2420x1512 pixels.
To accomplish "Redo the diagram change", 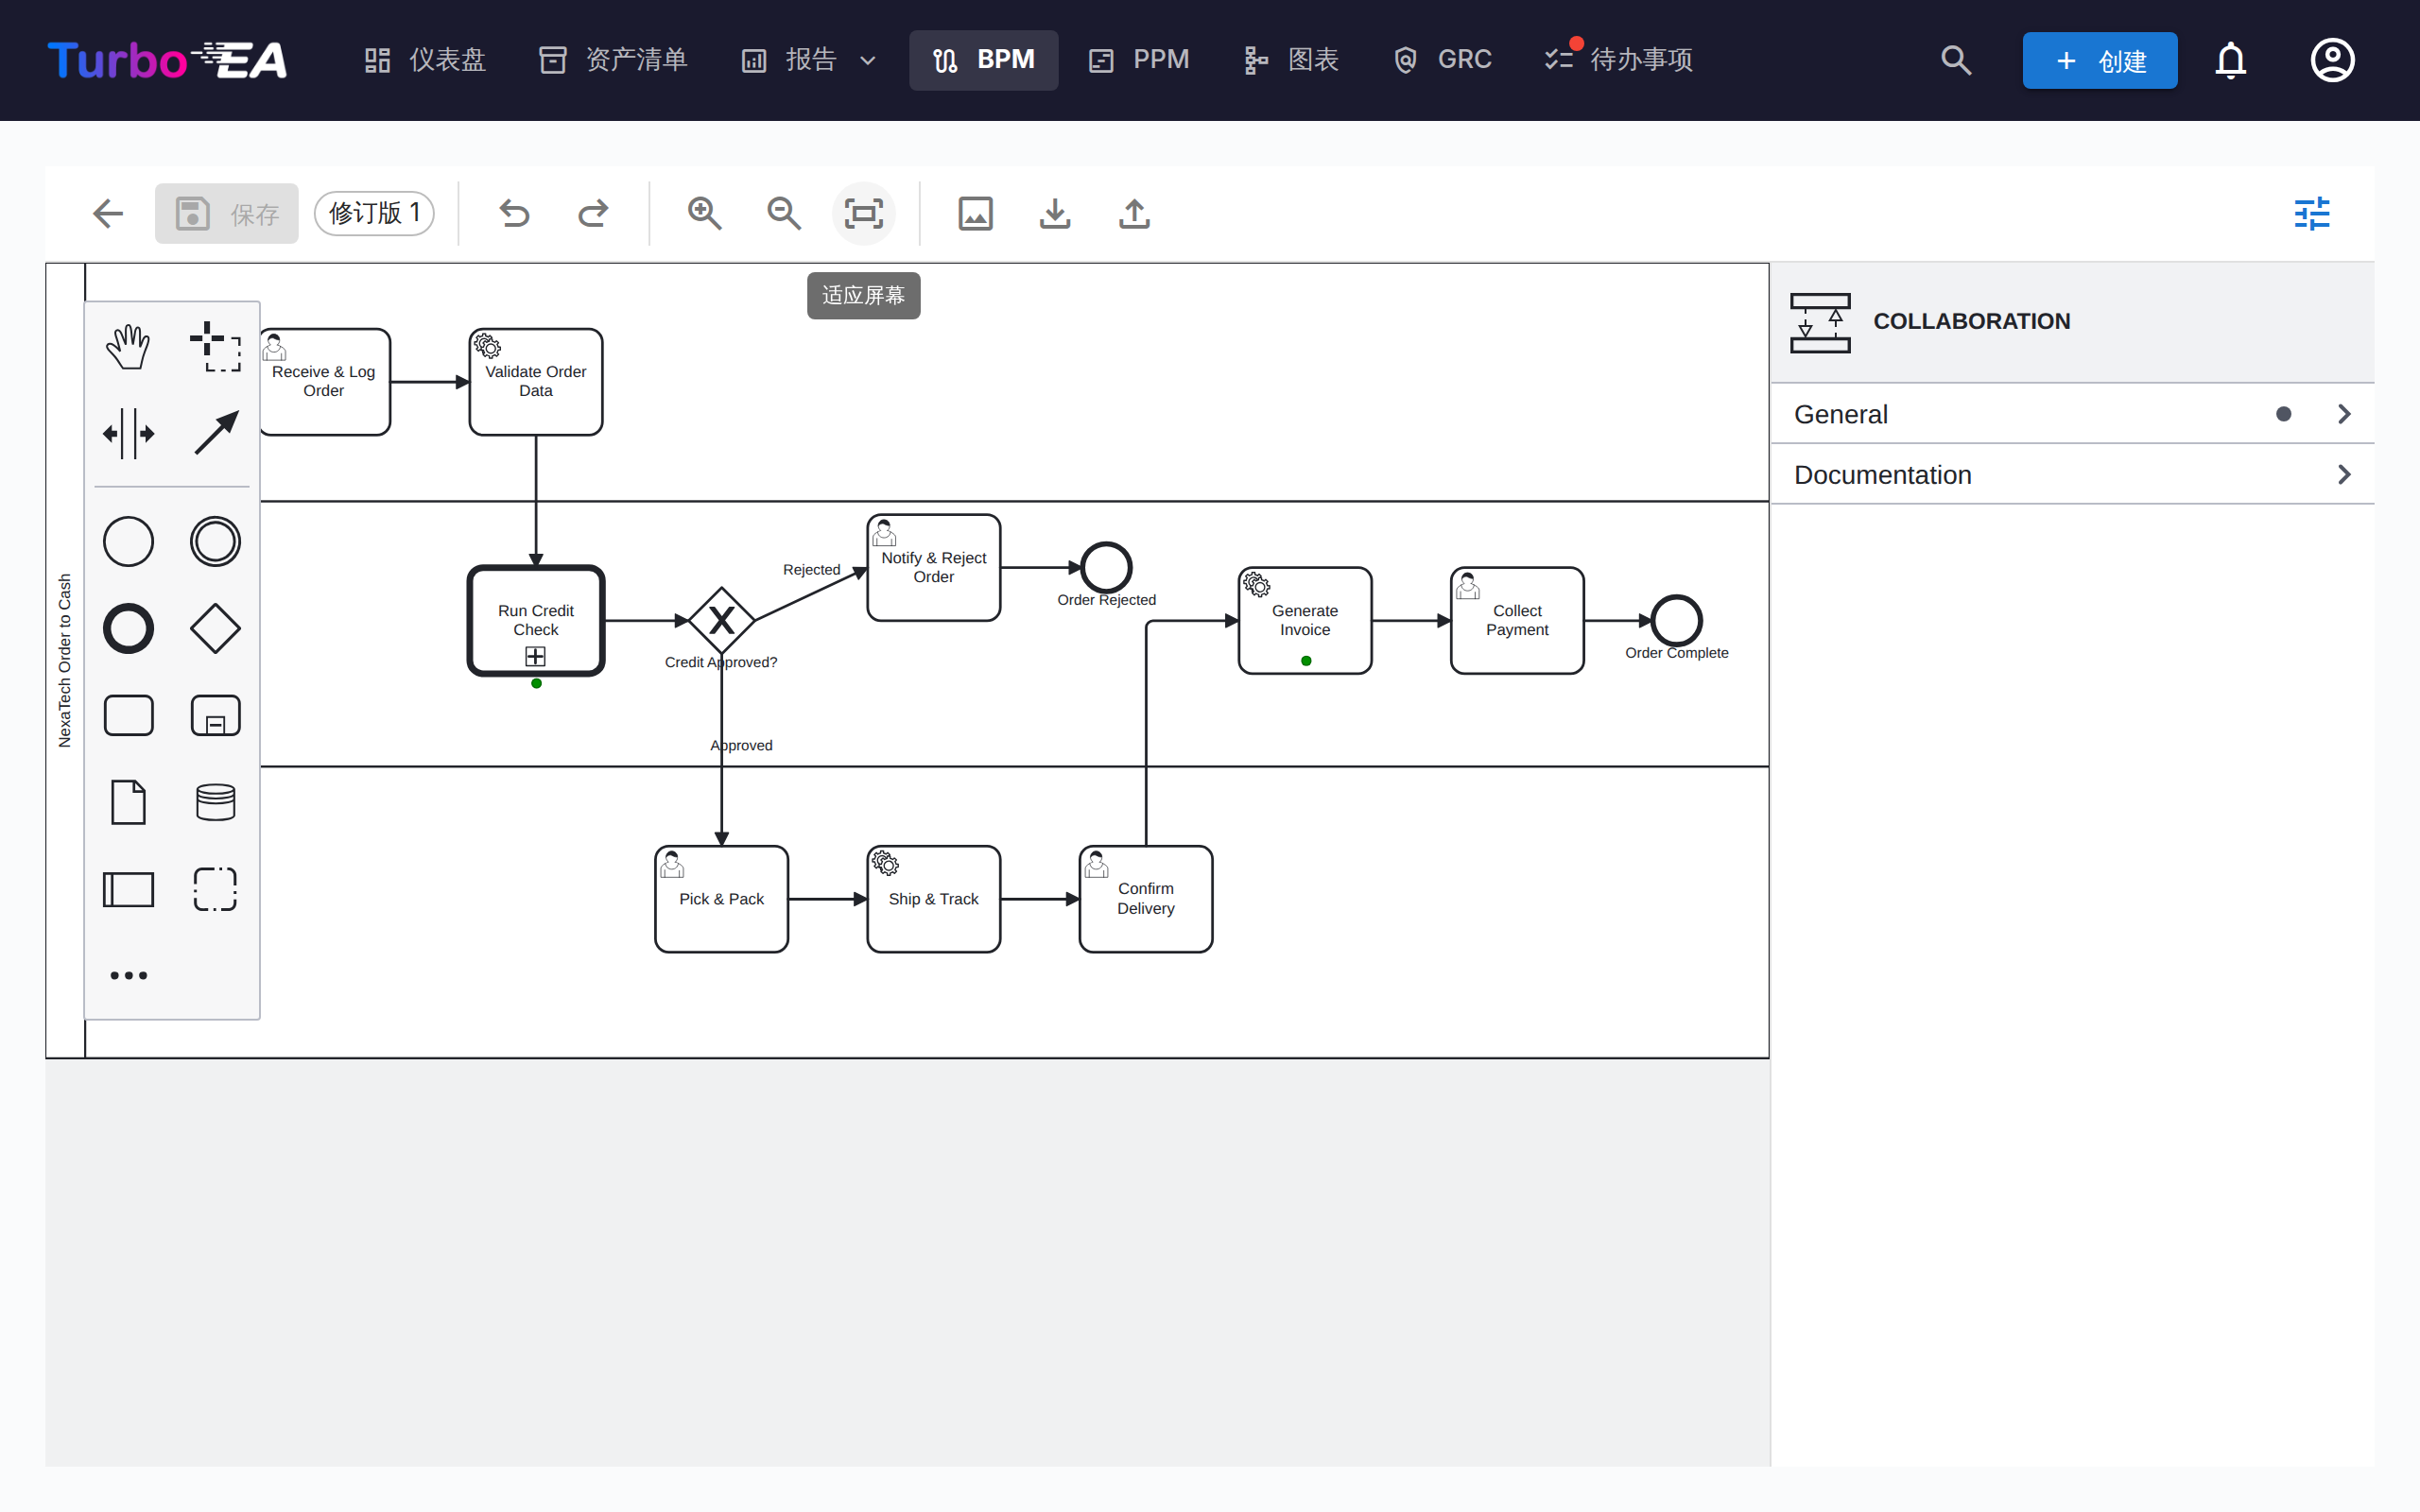I will (x=593, y=214).
